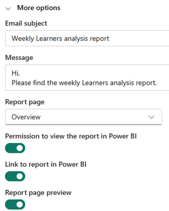Click the word 'Overview' in the dropdown

[x=26, y=117]
